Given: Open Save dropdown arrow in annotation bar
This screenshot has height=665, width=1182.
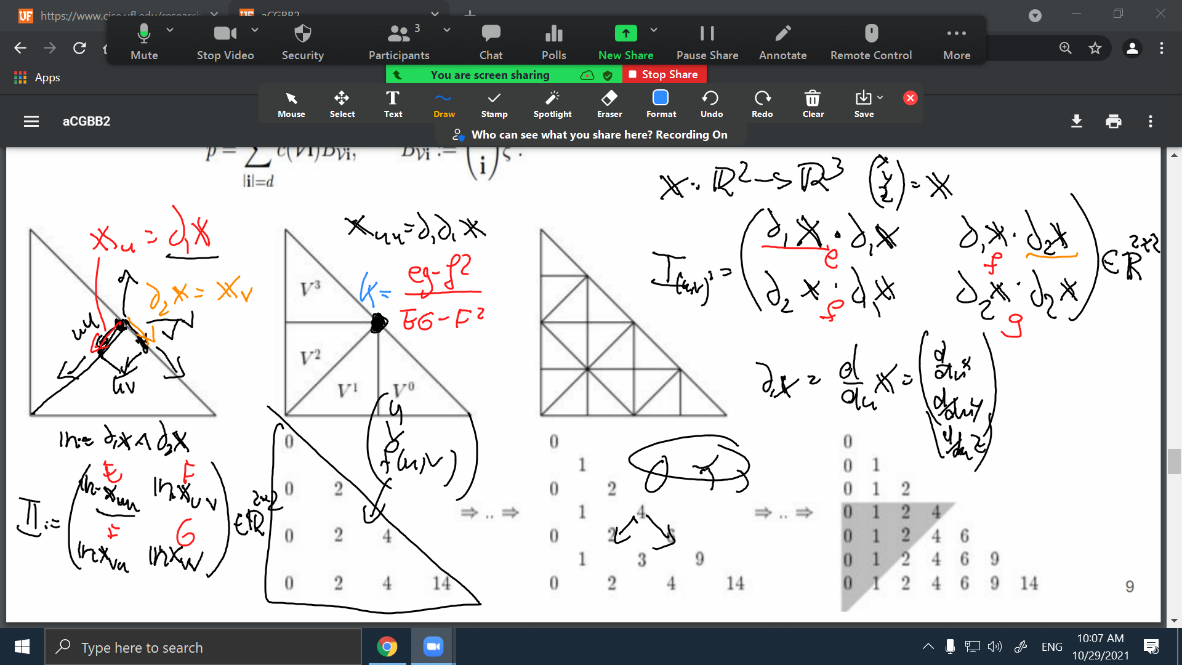Looking at the screenshot, I should pyautogui.click(x=880, y=97).
